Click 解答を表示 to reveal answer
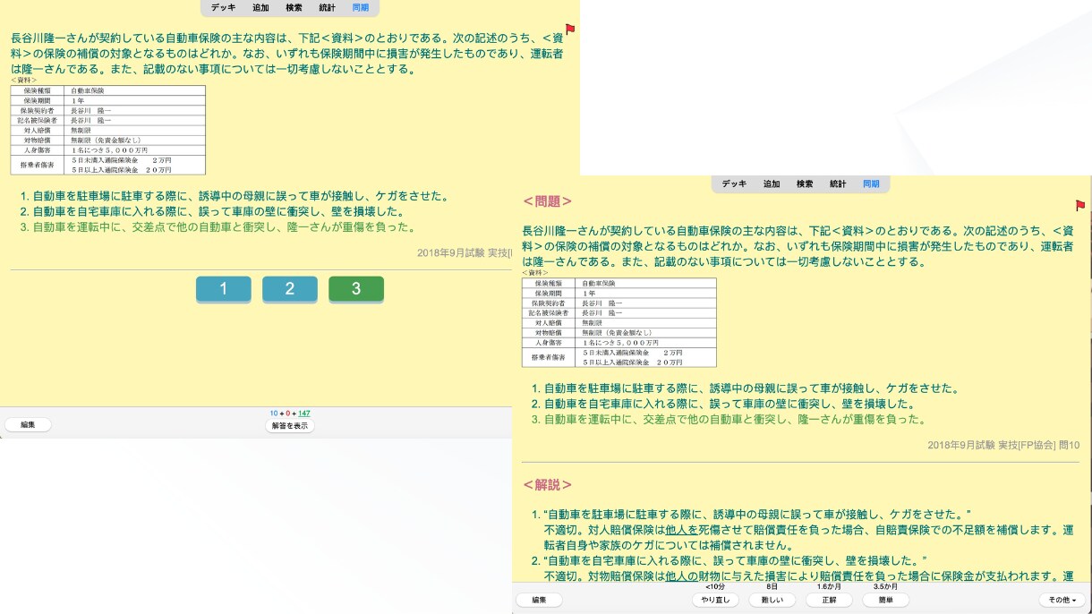The height and width of the screenshot is (614, 1092). pyautogui.click(x=290, y=426)
